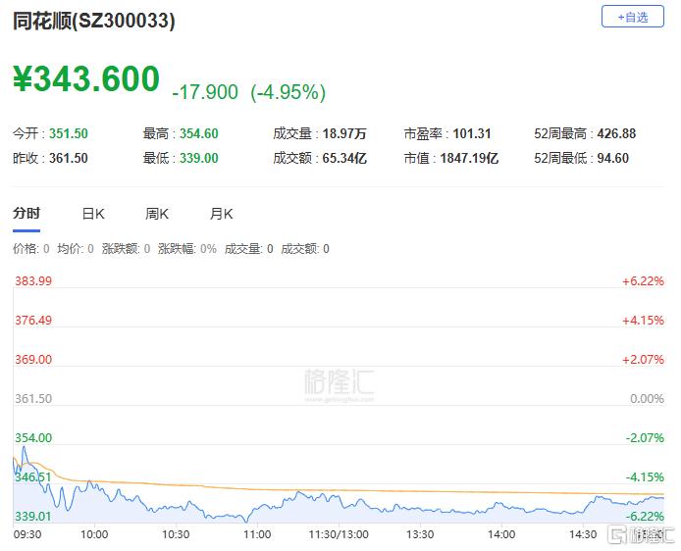Switch to the 周K tab
This screenshot has height=551, width=681.
click(157, 214)
